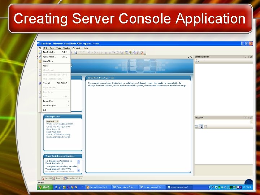Switch to Client Visual Basic taskbar button
The width and height of the screenshot is (260, 195).
coord(125,187)
